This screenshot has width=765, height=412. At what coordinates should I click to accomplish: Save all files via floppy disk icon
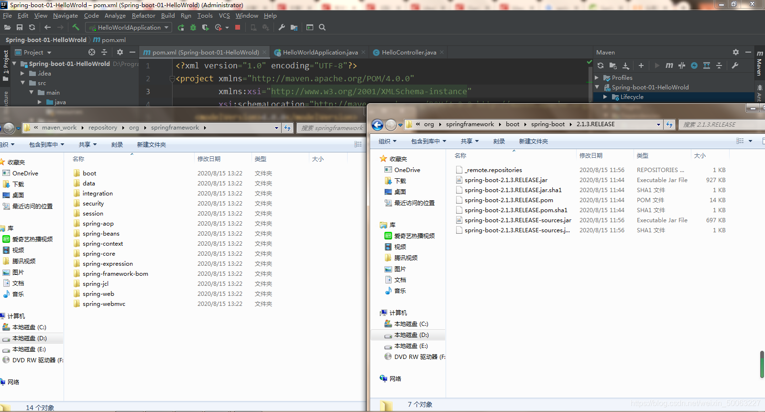(x=20, y=28)
